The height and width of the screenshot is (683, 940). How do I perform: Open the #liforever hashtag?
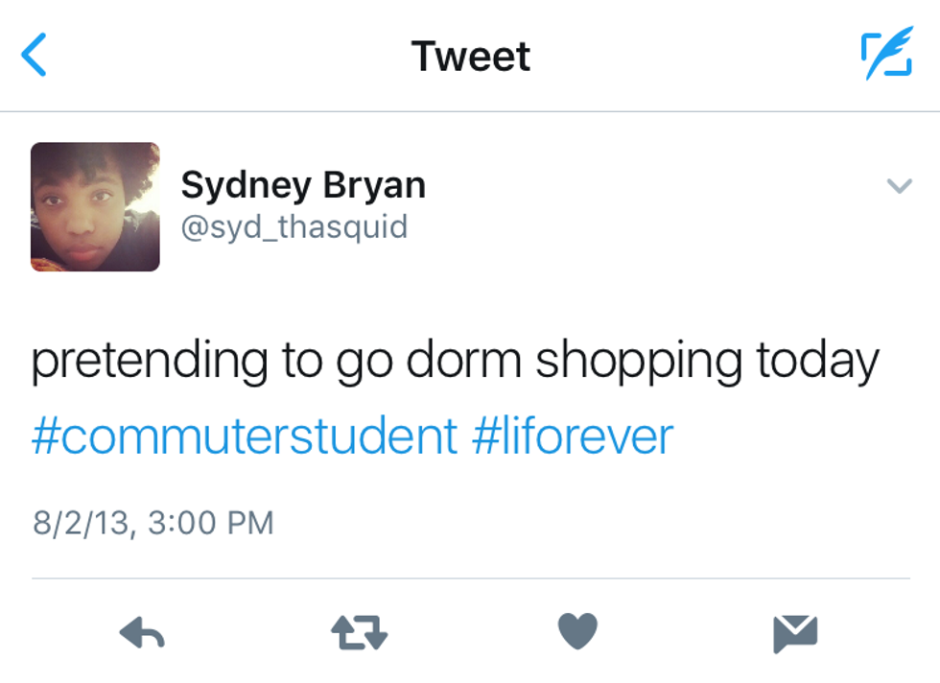[x=573, y=436]
